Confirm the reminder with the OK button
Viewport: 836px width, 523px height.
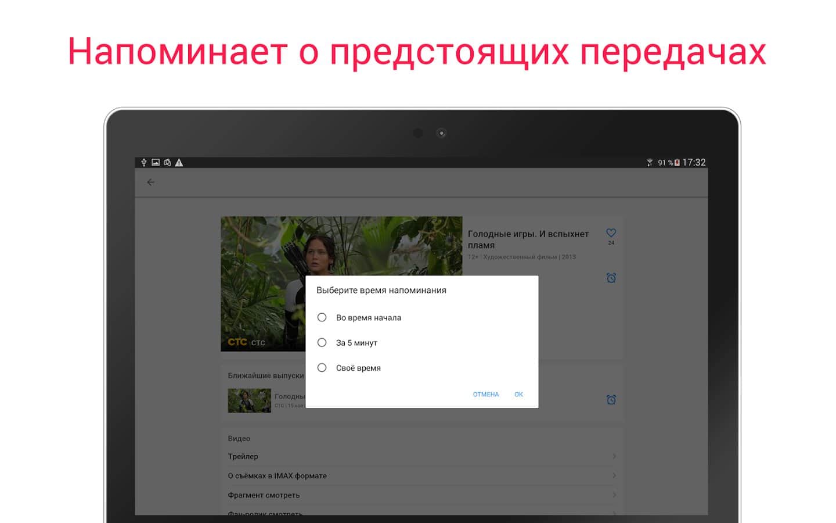point(518,395)
